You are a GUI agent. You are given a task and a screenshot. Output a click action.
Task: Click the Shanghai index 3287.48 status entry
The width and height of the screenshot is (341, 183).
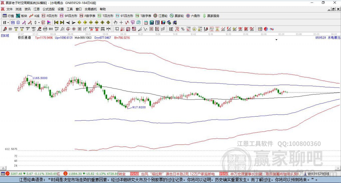click(x=33, y=174)
